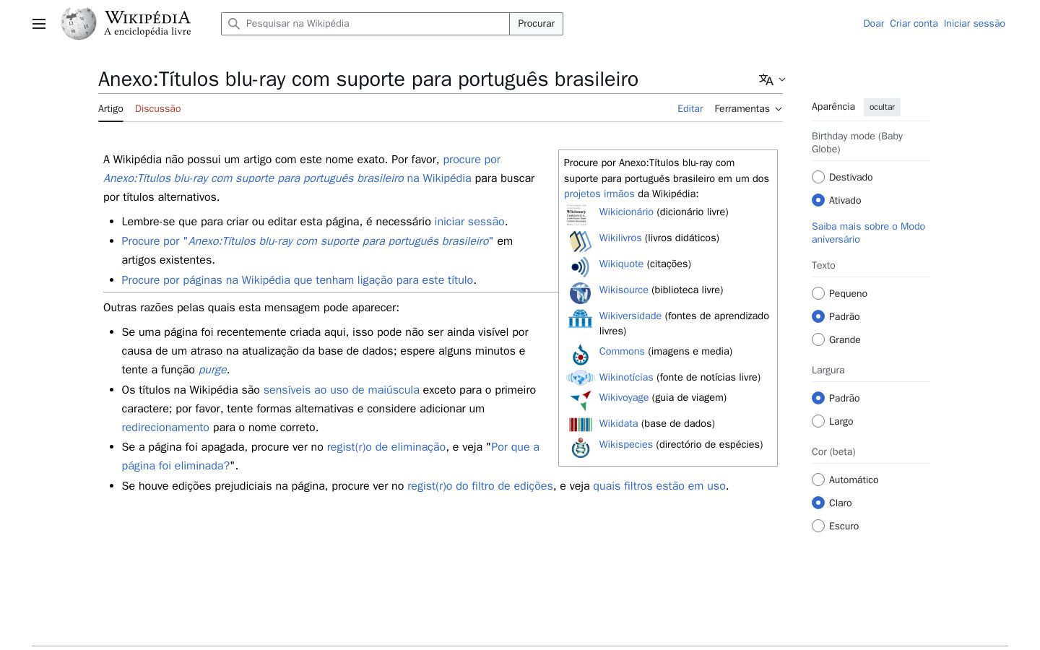
Task: Click Wikipédia wordmark text logo
Action: pyautogui.click(x=147, y=18)
